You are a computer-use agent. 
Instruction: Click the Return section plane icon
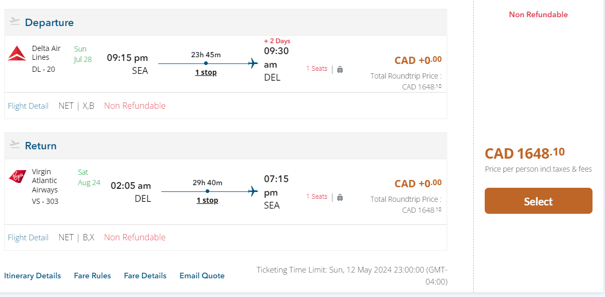[x=15, y=145]
